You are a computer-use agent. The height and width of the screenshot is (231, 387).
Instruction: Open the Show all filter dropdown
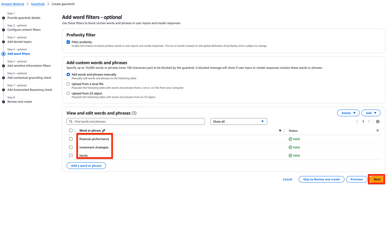(x=238, y=121)
